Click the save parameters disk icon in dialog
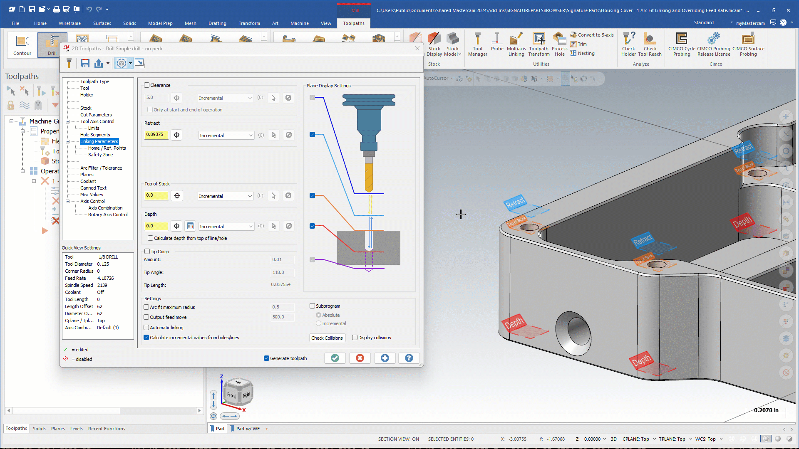 click(85, 63)
